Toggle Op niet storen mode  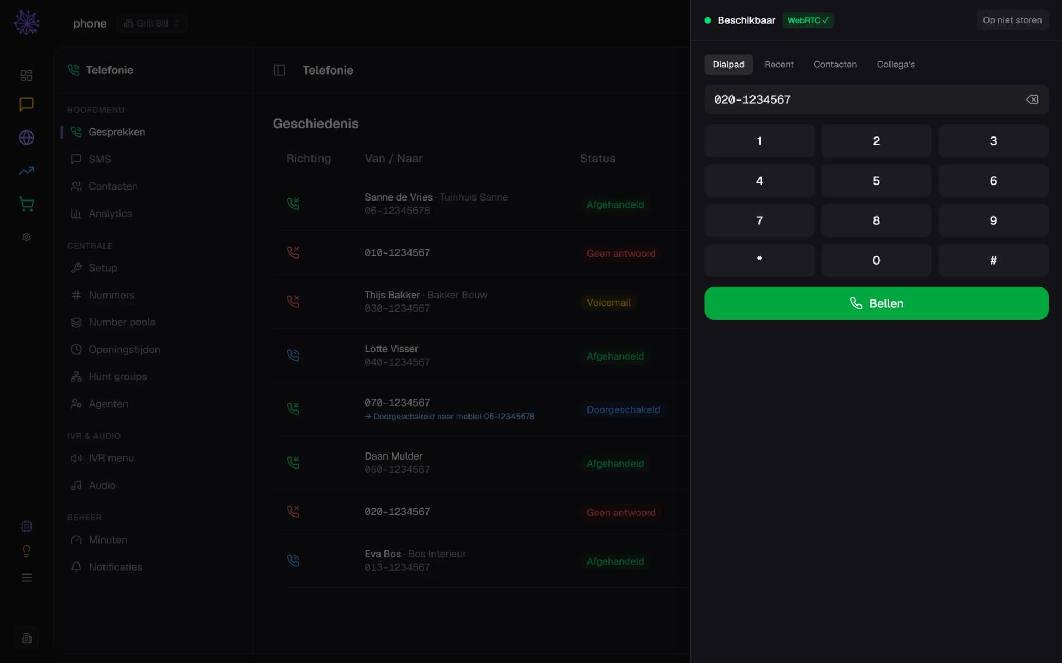point(1012,20)
